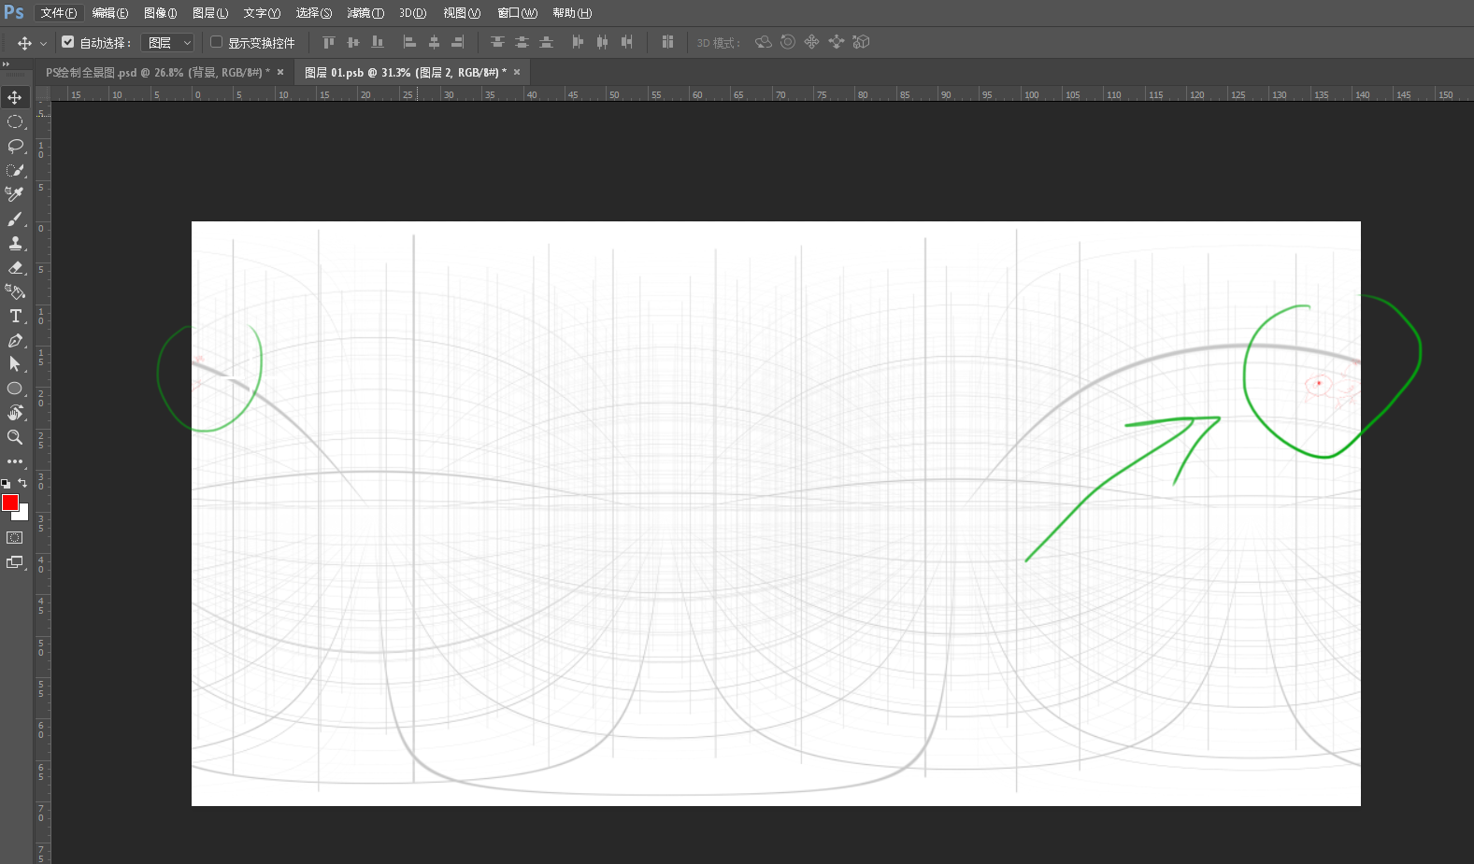Select the Eyedropper tool
The image size is (1474, 864).
[15, 194]
